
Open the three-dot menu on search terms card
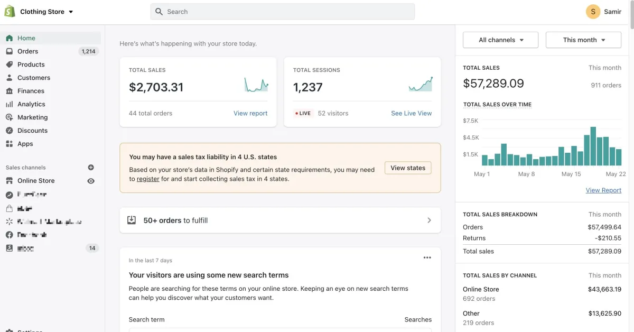click(x=427, y=257)
